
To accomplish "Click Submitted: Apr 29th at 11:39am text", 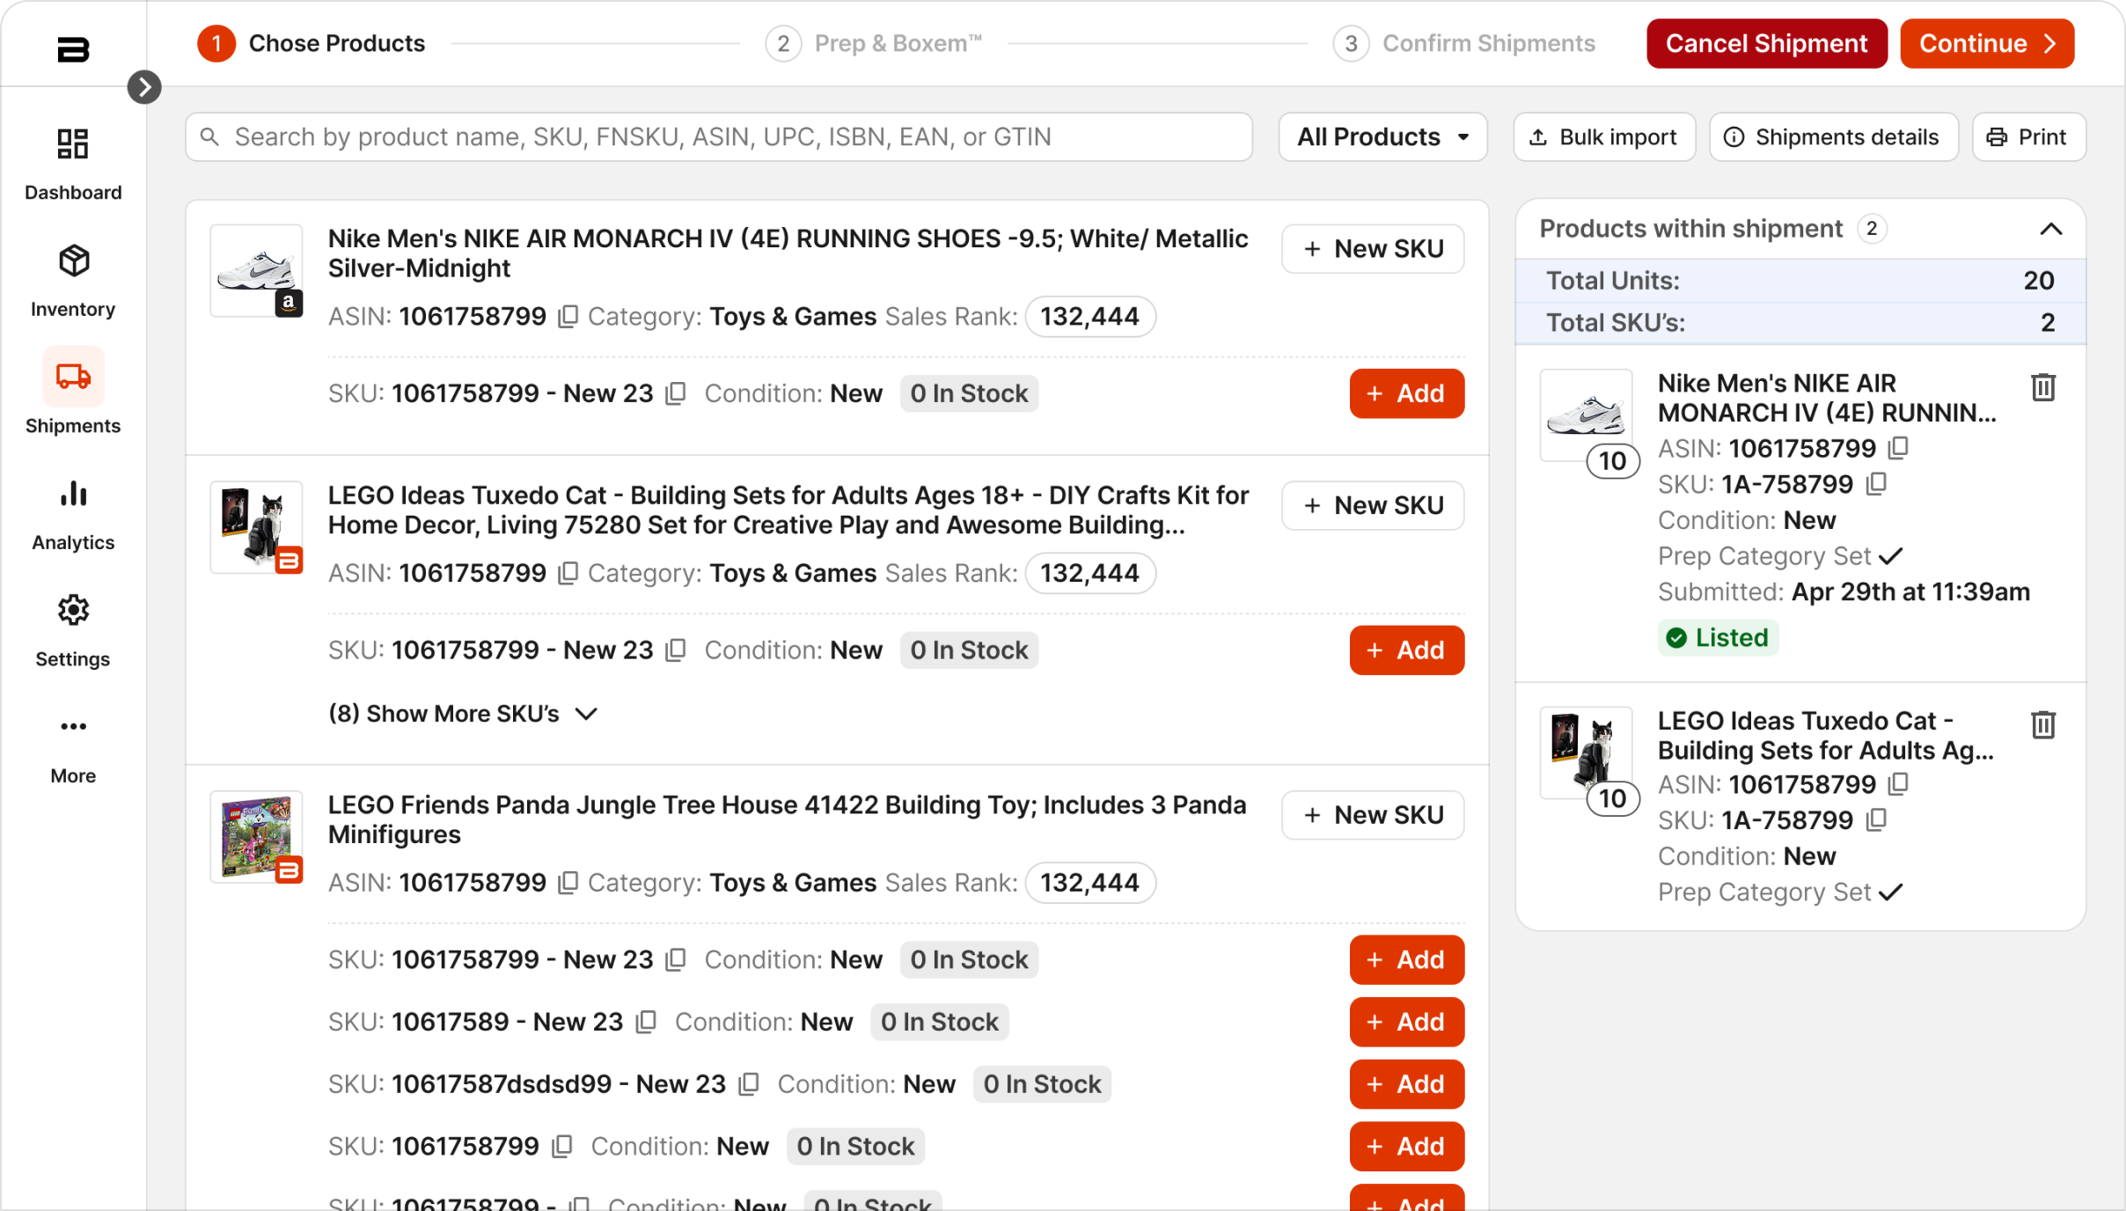I will tap(1844, 592).
